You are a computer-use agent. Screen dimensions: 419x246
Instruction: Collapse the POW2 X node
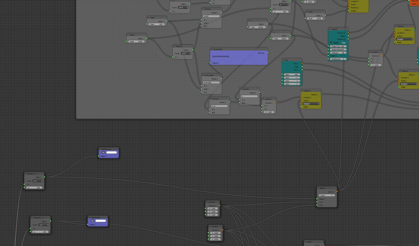tap(174, 46)
